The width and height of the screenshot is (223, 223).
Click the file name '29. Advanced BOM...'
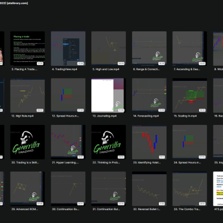[25, 209]
